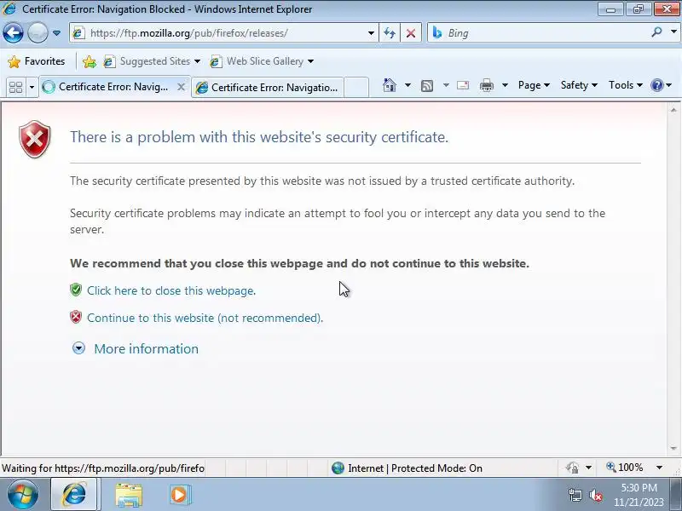Open the Windows Start menu orb

[x=22, y=495]
